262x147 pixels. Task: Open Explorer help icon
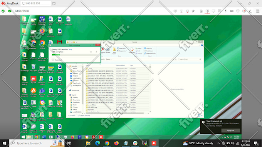pyautogui.click(x=202, y=45)
